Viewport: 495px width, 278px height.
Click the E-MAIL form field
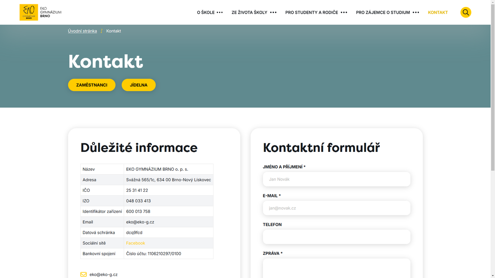click(x=336, y=208)
